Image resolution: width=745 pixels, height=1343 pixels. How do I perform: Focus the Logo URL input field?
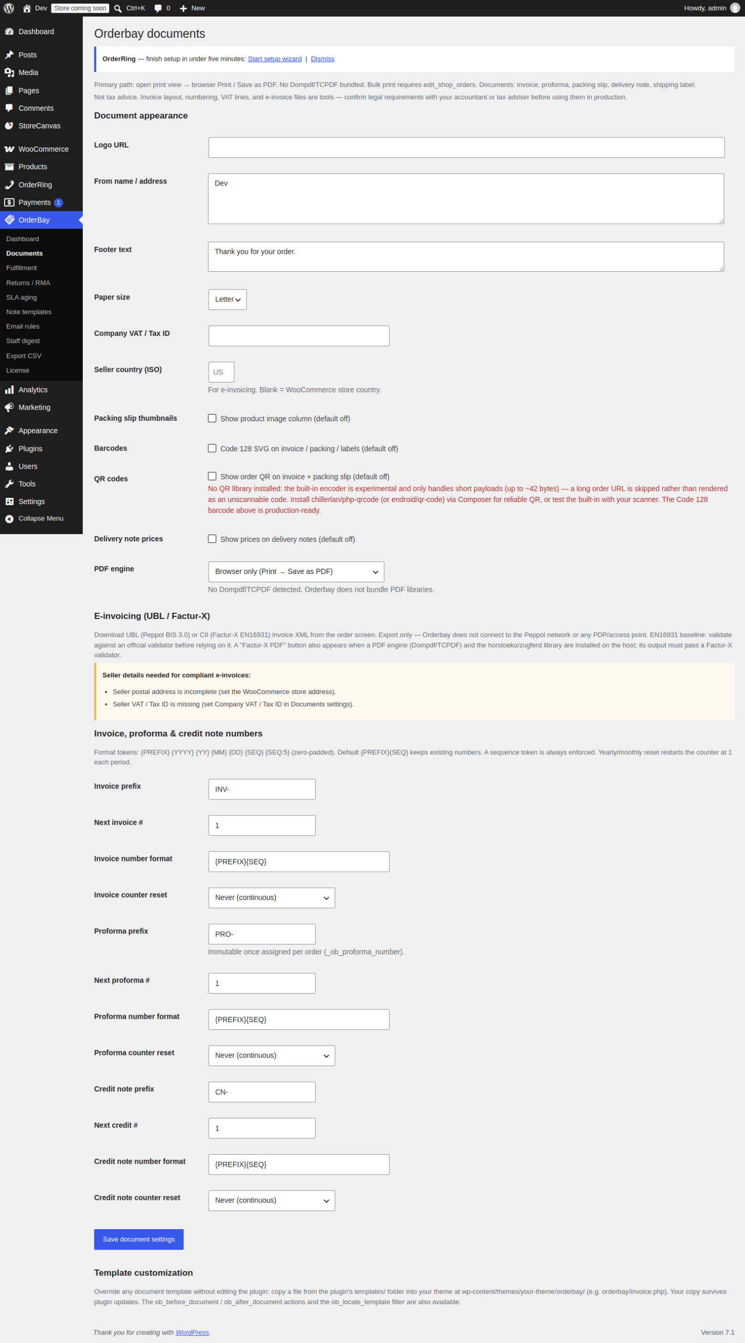click(467, 148)
